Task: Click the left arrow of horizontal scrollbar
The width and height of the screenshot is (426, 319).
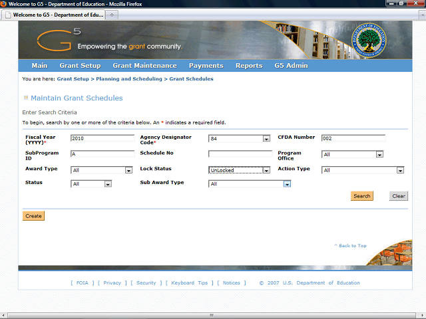Action: 3,316
